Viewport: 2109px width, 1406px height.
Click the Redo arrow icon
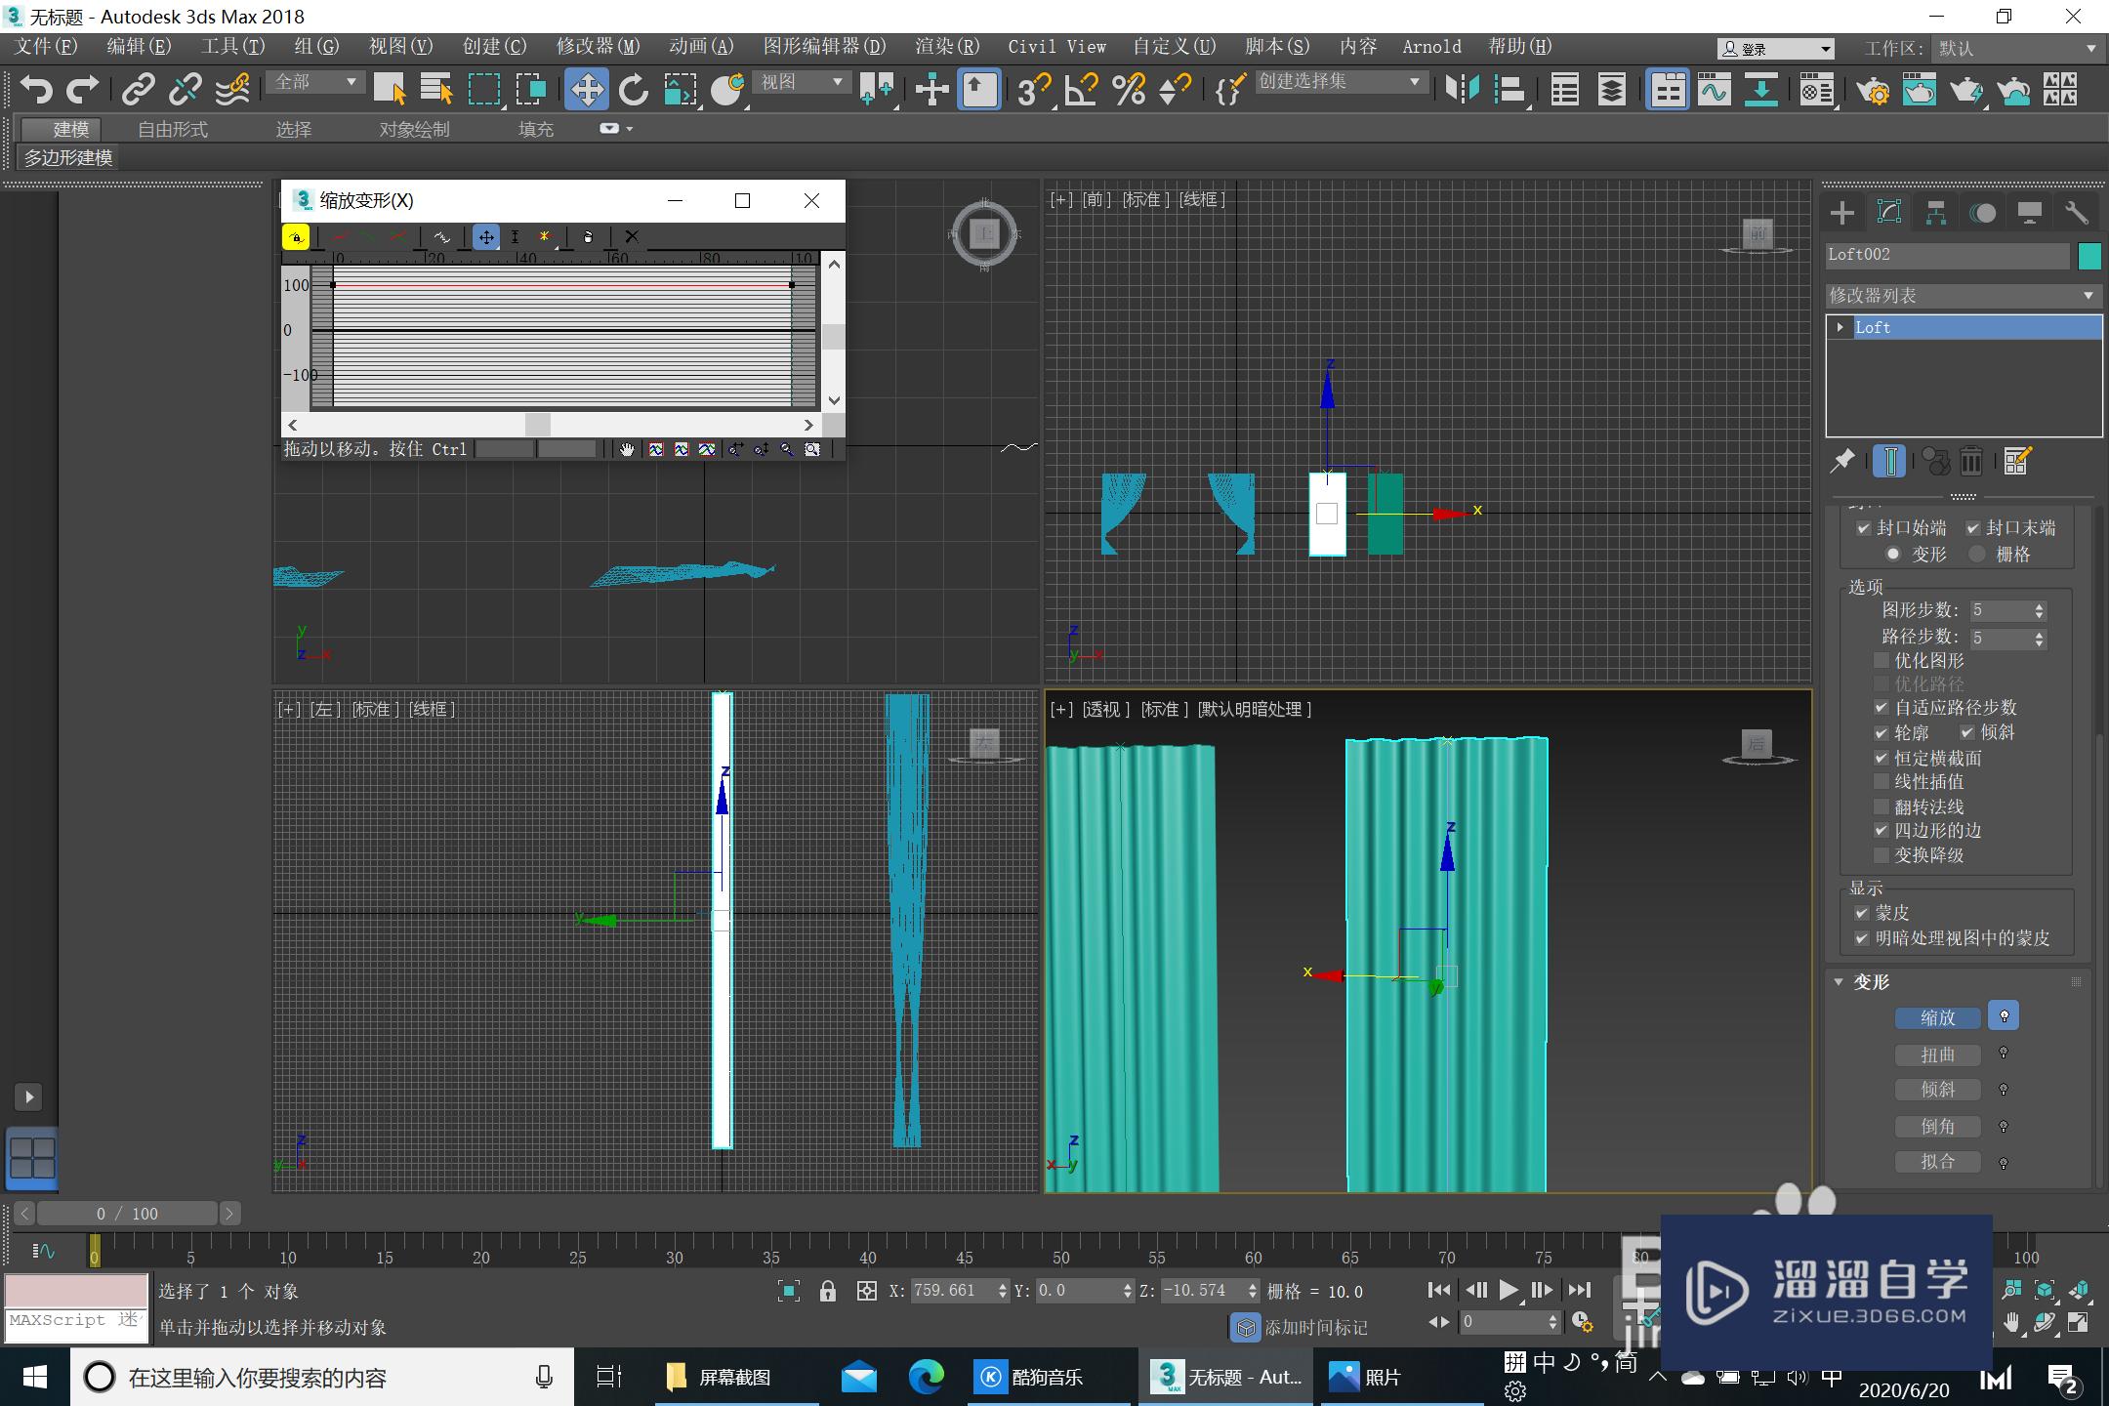click(x=83, y=90)
